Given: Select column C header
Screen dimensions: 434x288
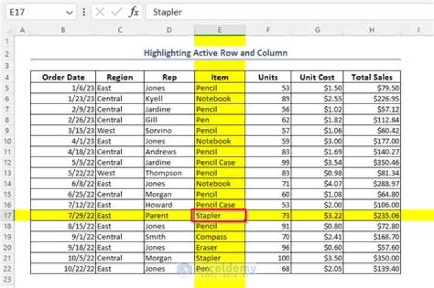Looking at the screenshot, I should point(120,30).
